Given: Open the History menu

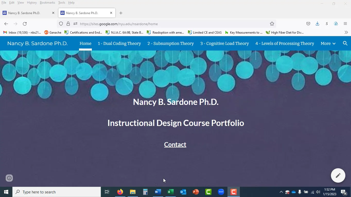Looking at the screenshot, I should tap(32, 3).
